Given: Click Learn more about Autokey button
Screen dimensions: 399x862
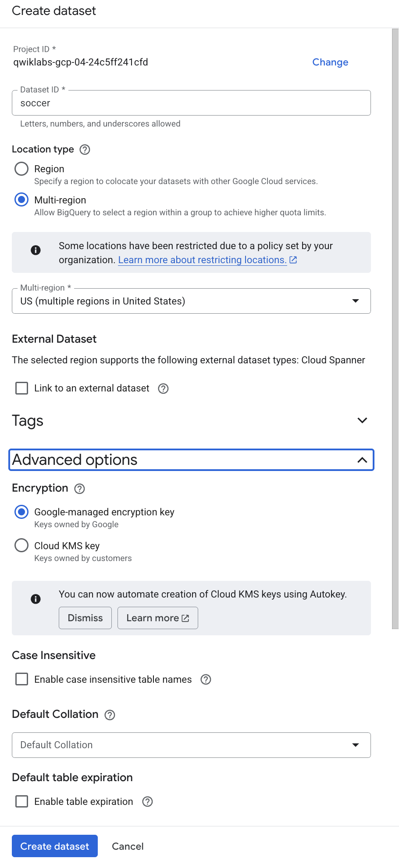Looking at the screenshot, I should click(157, 618).
